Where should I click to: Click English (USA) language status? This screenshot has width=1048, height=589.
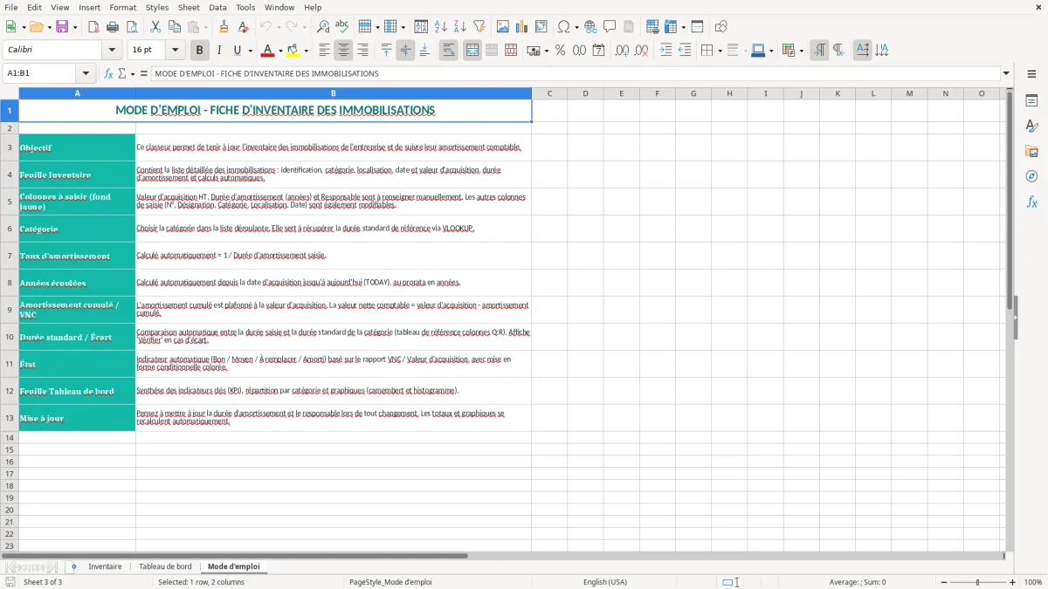pyautogui.click(x=605, y=582)
